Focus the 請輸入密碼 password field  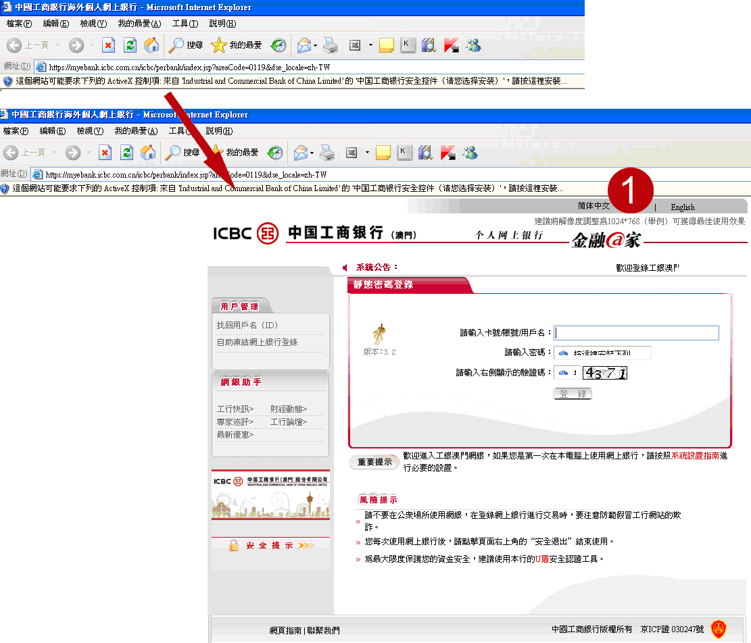coord(602,353)
